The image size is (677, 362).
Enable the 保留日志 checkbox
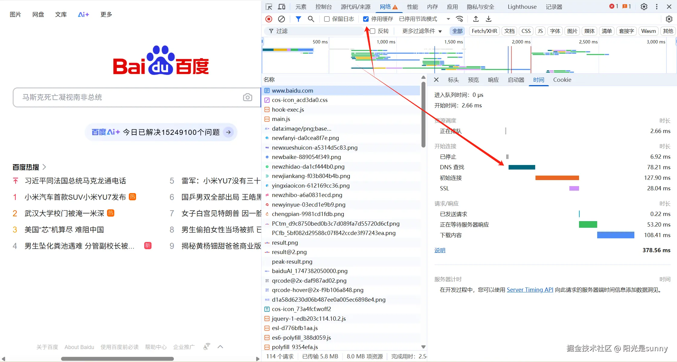pyautogui.click(x=327, y=19)
